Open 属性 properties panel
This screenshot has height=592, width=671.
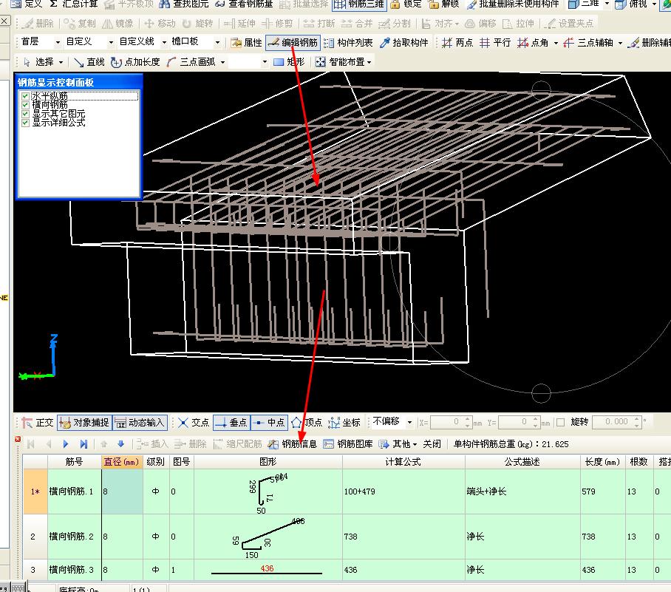pyautogui.click(x=246, y=42)
